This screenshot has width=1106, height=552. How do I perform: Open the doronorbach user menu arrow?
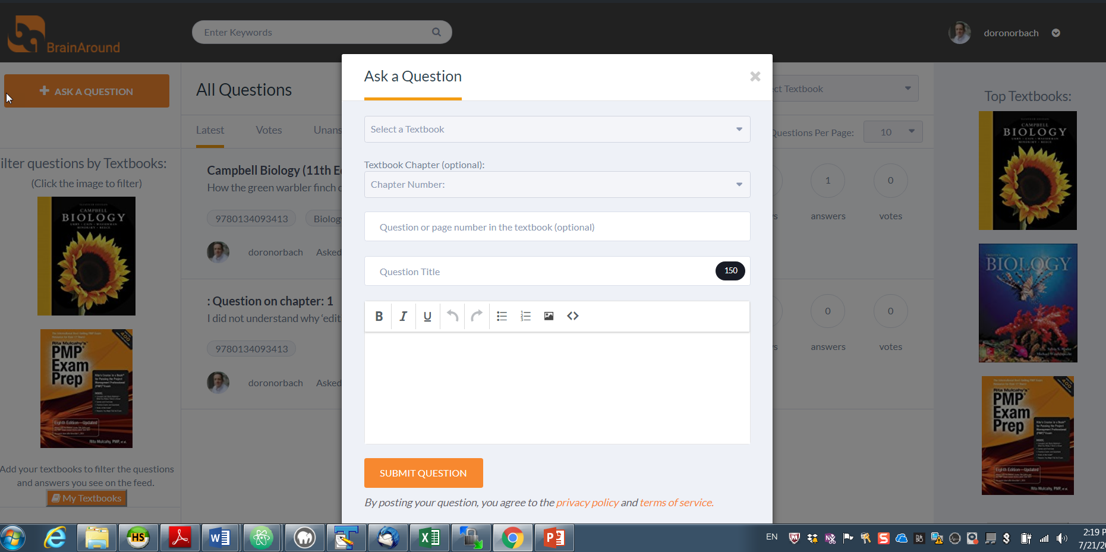tap(1055, 33)
